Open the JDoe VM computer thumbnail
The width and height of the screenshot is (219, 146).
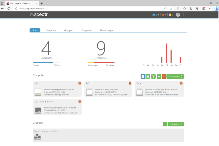click(x=139, y=92)
